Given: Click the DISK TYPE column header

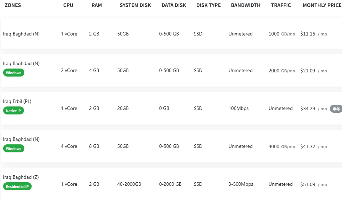Looking at the screenshot, I should [209, 5].
